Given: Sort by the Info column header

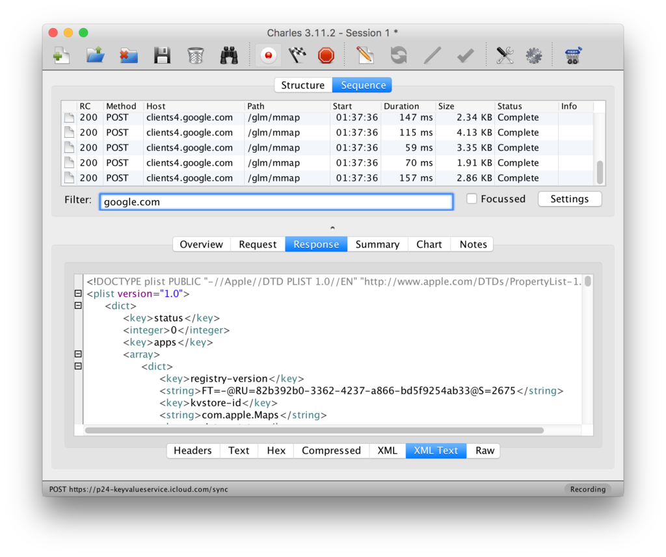Looking at the screenshot, I should [x=576, y=106].
